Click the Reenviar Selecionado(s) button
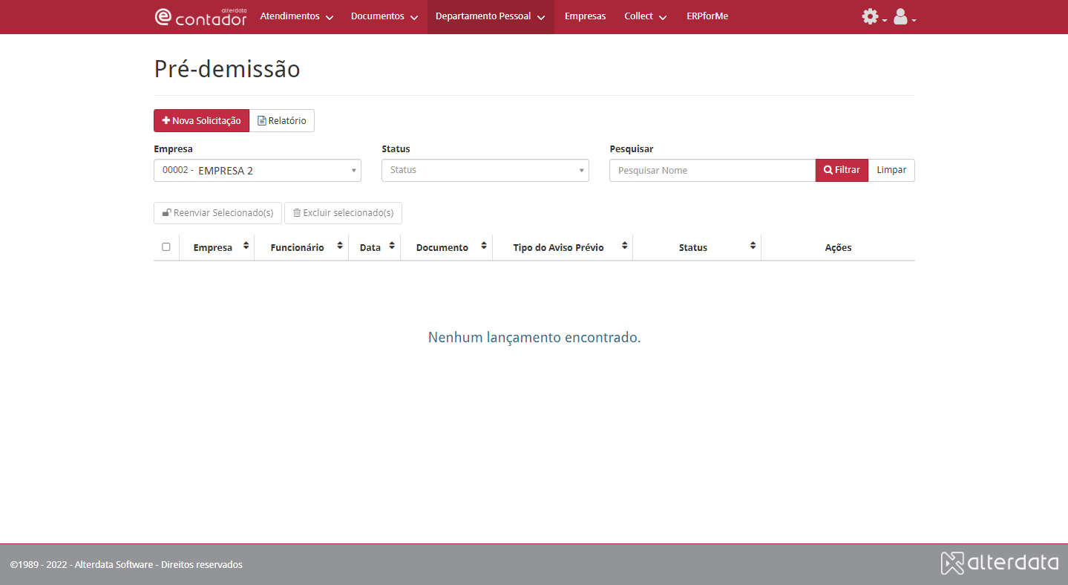This screenshot has width=1068, height=585. [217, 213]
